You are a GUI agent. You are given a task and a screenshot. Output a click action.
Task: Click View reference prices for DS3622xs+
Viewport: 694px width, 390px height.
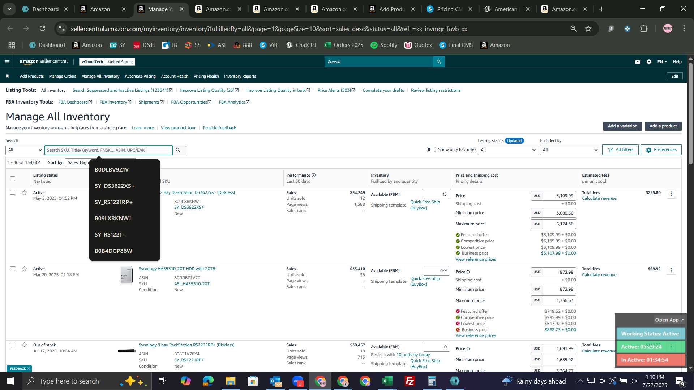(475, 259)
